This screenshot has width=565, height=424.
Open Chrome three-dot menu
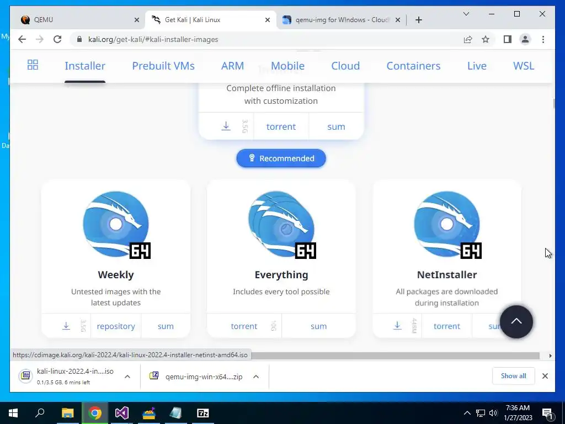pos(543,39)
